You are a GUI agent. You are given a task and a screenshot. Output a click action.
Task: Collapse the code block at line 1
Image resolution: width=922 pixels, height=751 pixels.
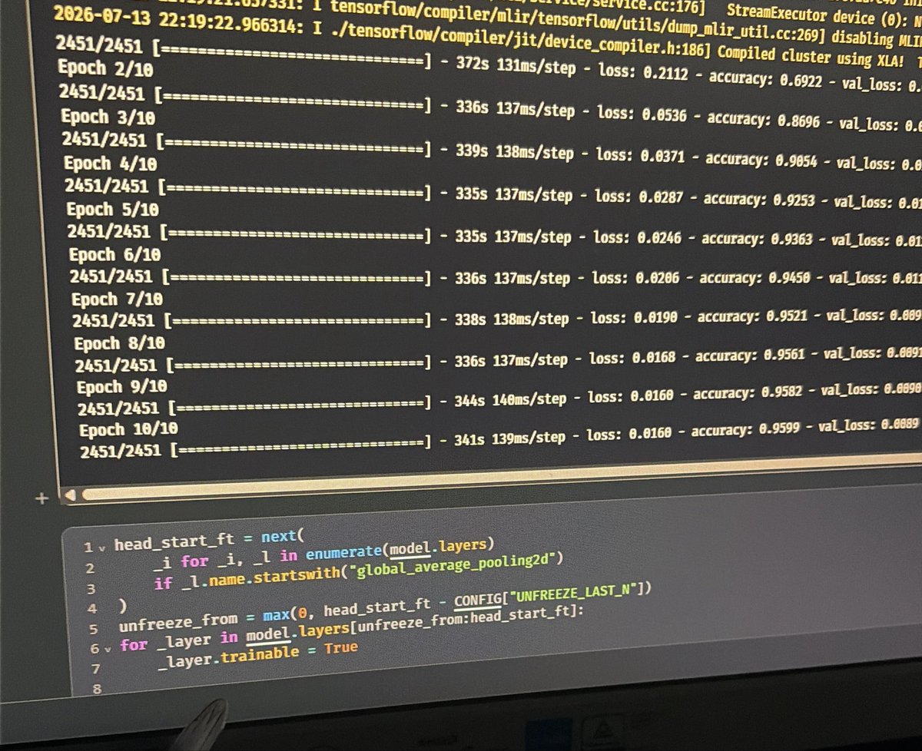click(x=101, y=548)
